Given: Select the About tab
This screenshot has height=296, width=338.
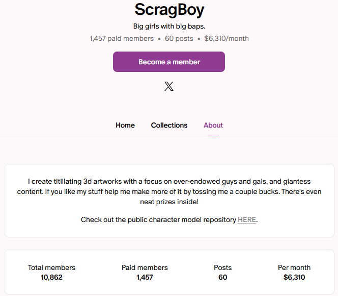Looking at the screenshot, I should (x=213, y=125).
